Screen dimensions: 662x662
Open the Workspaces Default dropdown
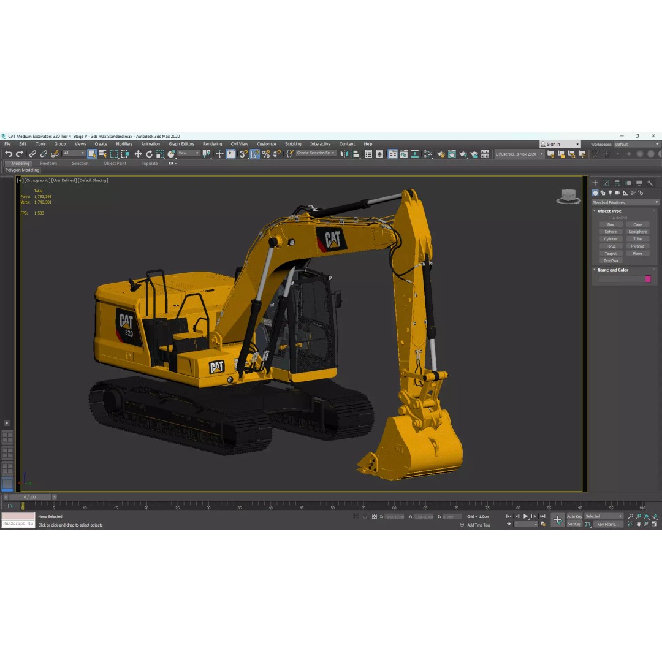[637, 145]
